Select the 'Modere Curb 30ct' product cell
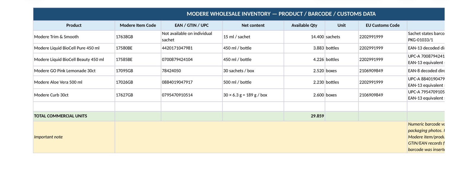 74,95
